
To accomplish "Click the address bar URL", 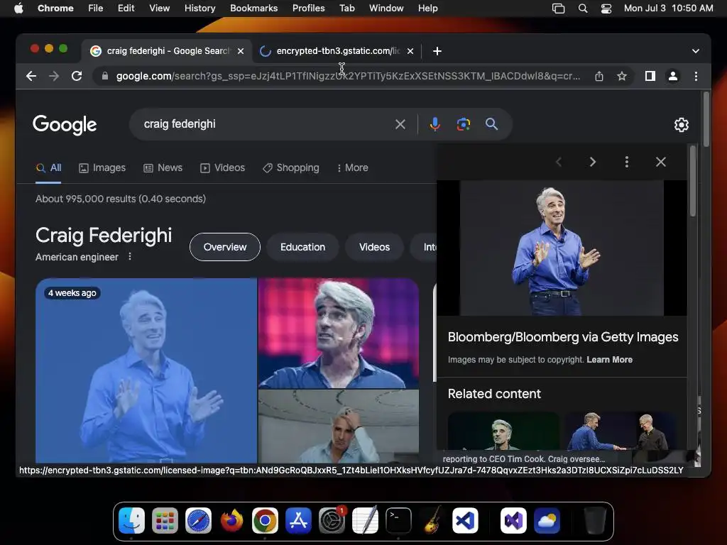I will click(348, 76).
